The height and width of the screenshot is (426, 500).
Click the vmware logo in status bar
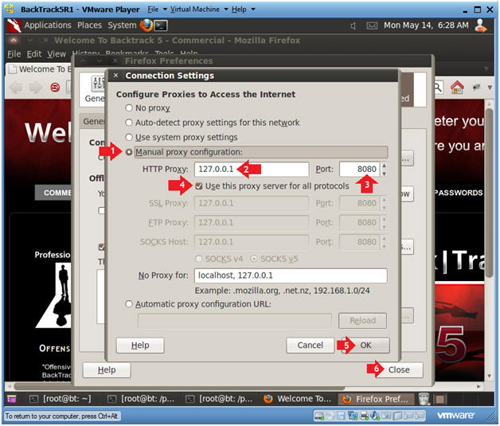click(x=455, y=416)
